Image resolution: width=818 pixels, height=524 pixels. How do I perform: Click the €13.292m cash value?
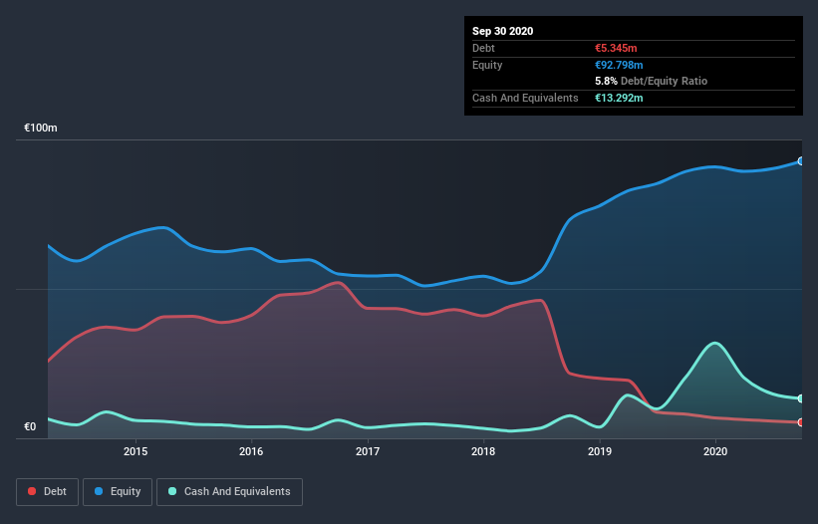[x=619, y=98]
